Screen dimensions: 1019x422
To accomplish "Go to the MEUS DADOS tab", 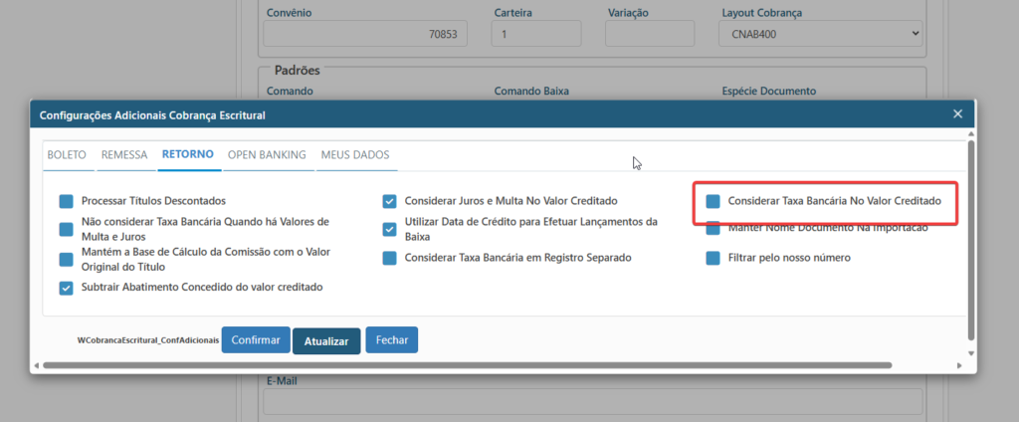I will (354, 155).
